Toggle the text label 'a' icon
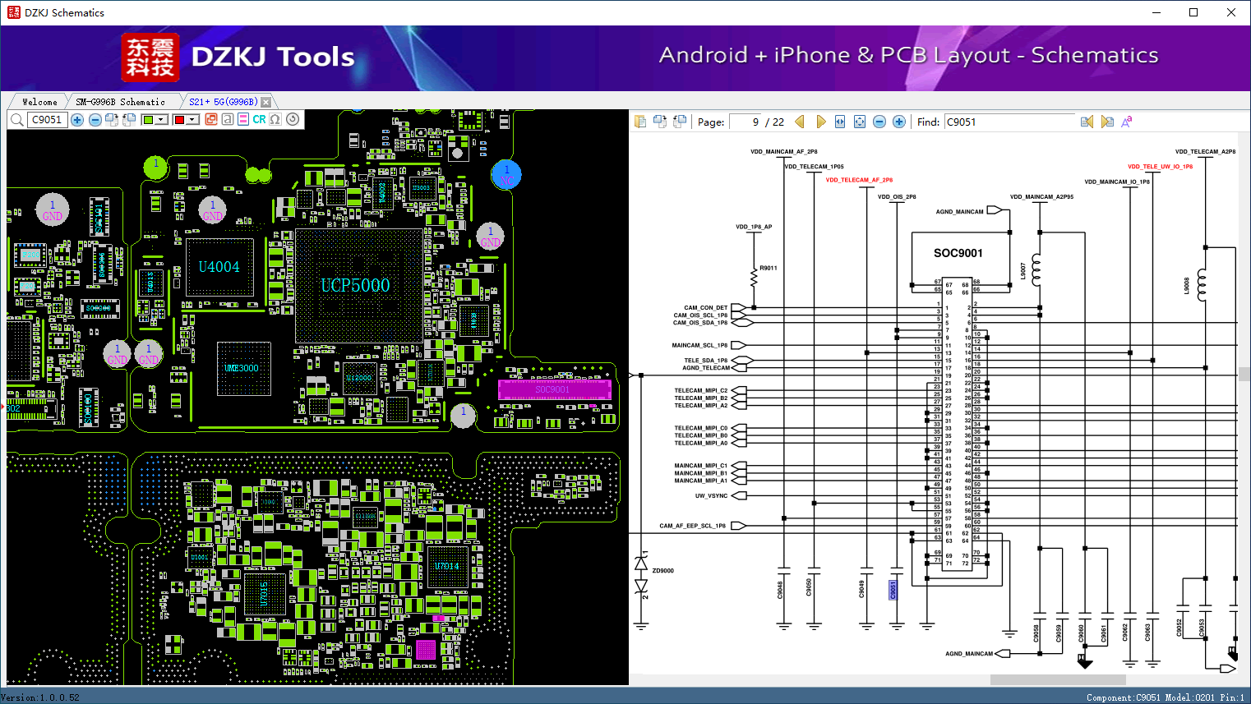This screenshot has height=704, width=1251. (x=228, y=119)
